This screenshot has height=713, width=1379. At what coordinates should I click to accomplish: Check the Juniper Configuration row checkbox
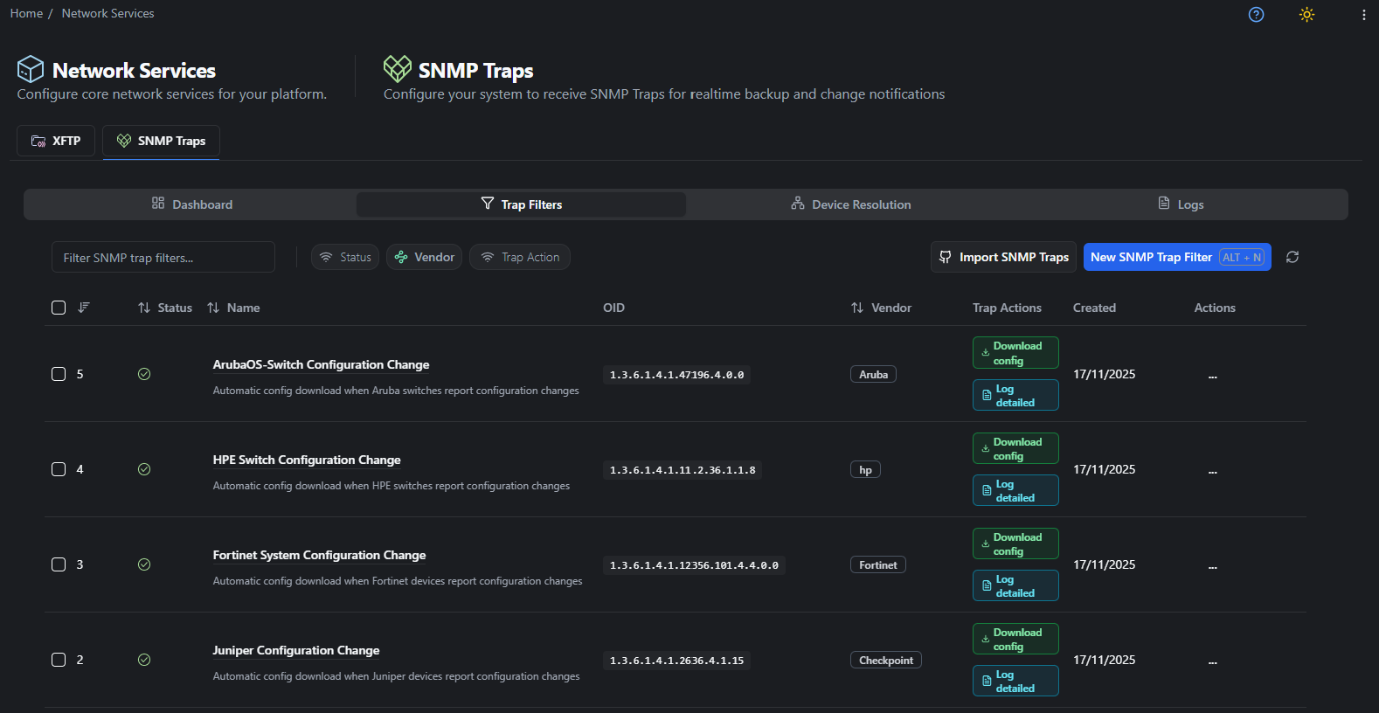pos(59,660)
